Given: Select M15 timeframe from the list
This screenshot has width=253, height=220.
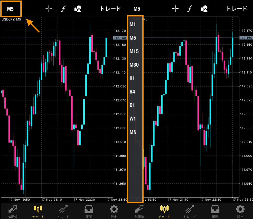Looking at the screenshot, I should (x=134, y=51).
